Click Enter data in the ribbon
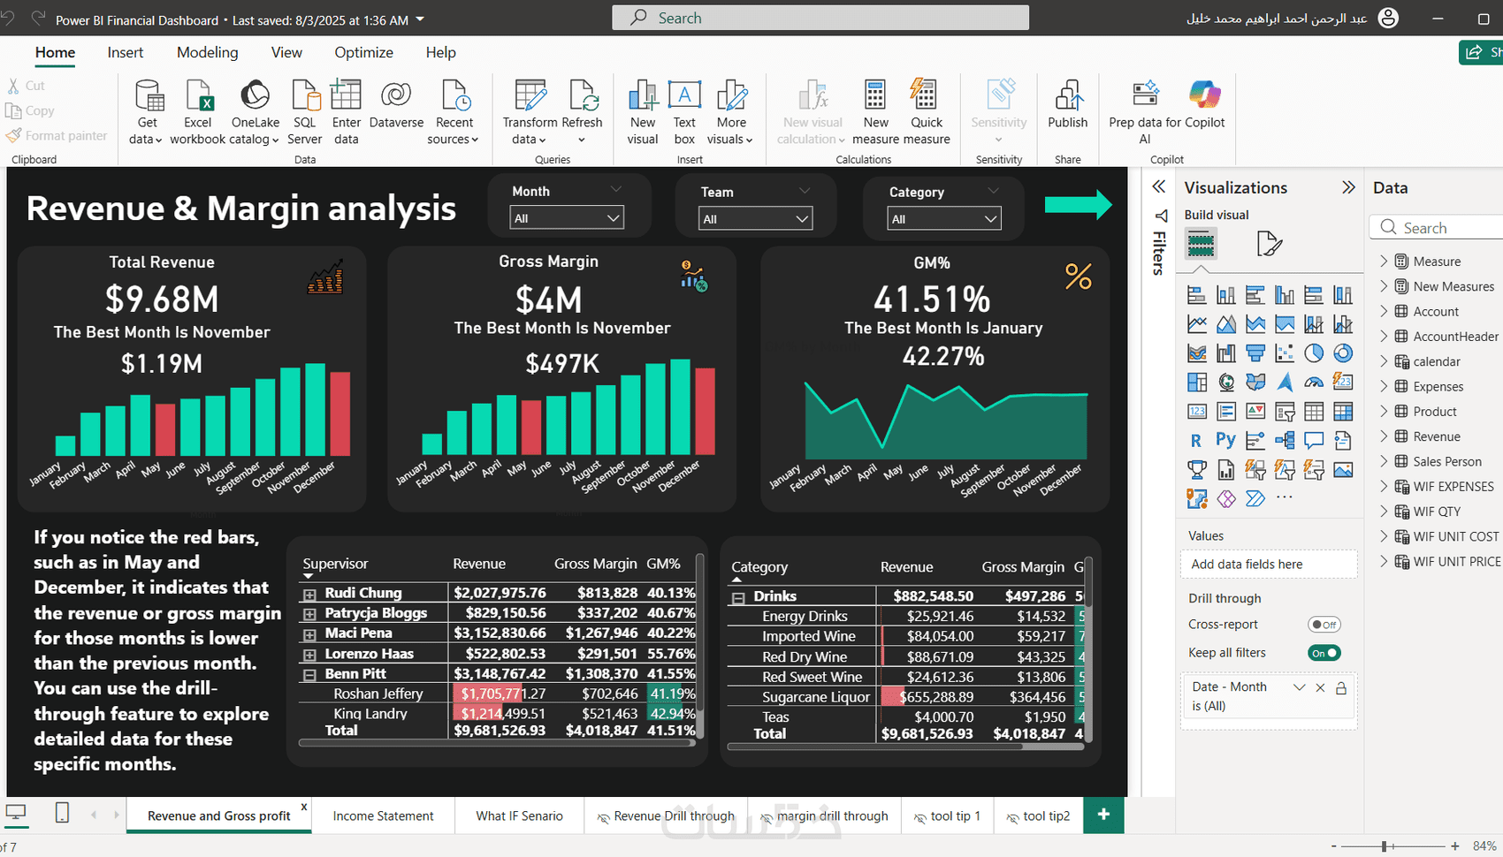Viewport: 1503px width, 857px height. coord(346,112)
